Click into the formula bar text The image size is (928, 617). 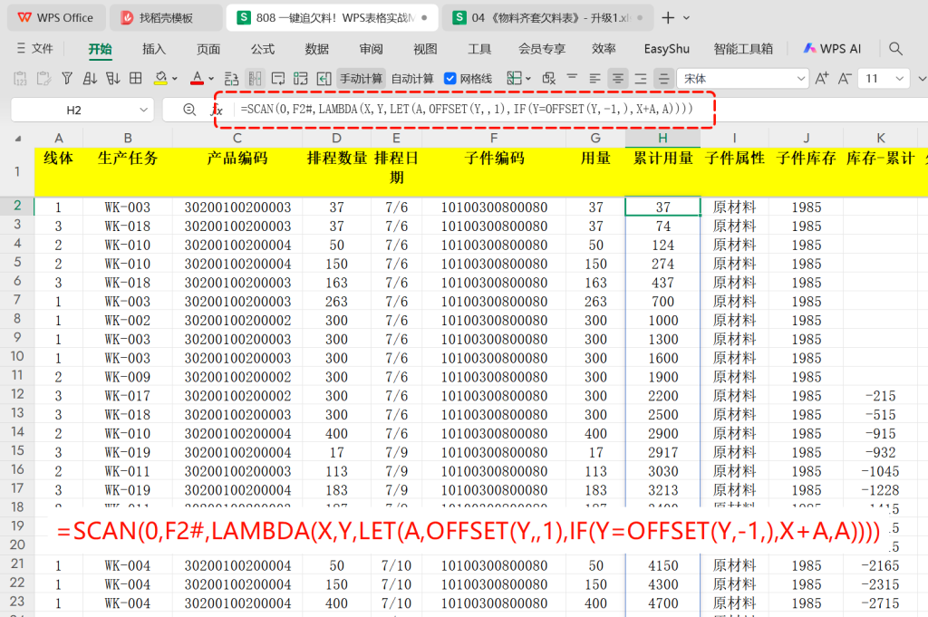coord(467,110)
